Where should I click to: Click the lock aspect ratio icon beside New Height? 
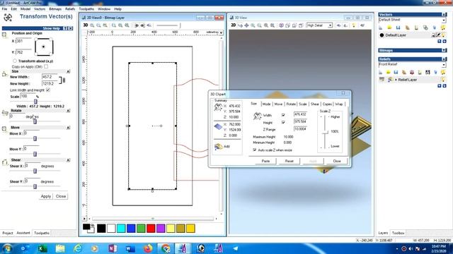[64, 80]
